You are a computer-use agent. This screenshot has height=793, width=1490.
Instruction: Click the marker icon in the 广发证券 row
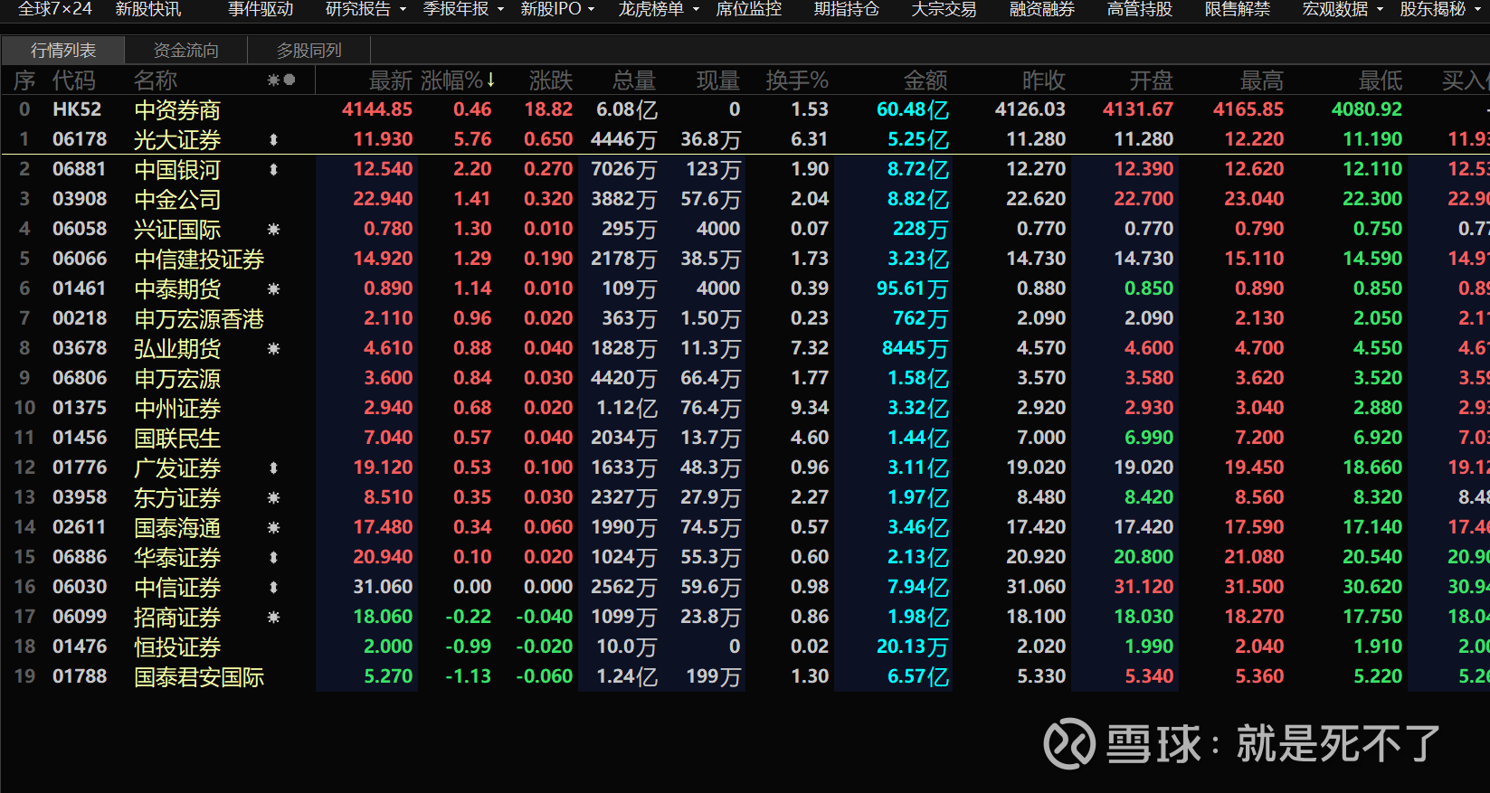tap(273, 468)
